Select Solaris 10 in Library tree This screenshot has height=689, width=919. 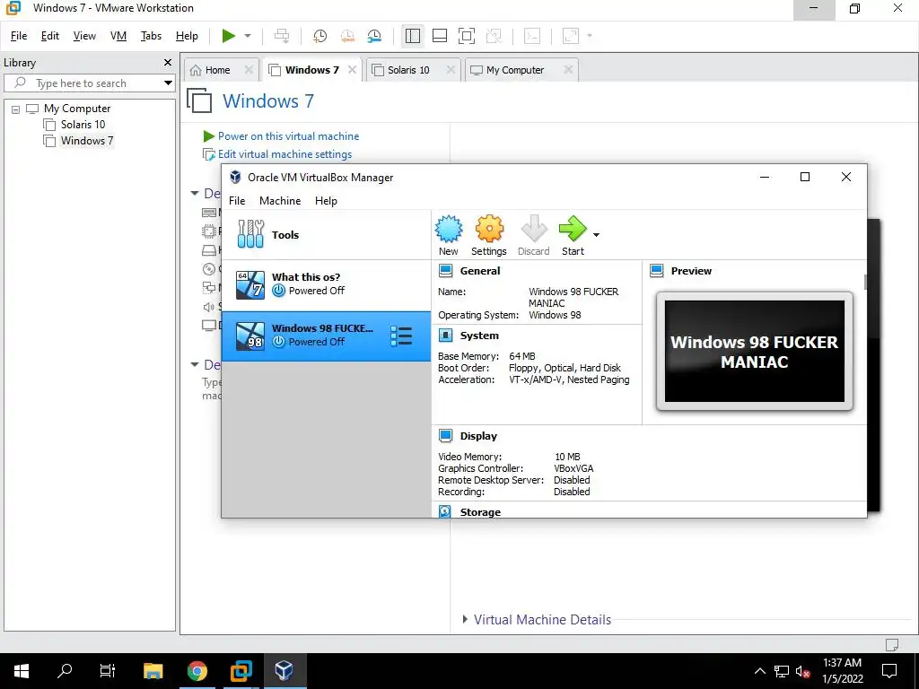pos(83,124)
